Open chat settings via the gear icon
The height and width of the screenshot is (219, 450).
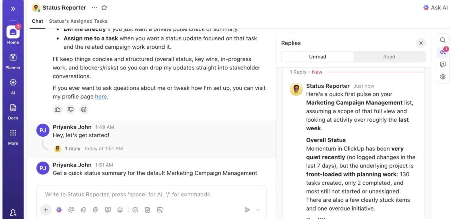point(443,76)
